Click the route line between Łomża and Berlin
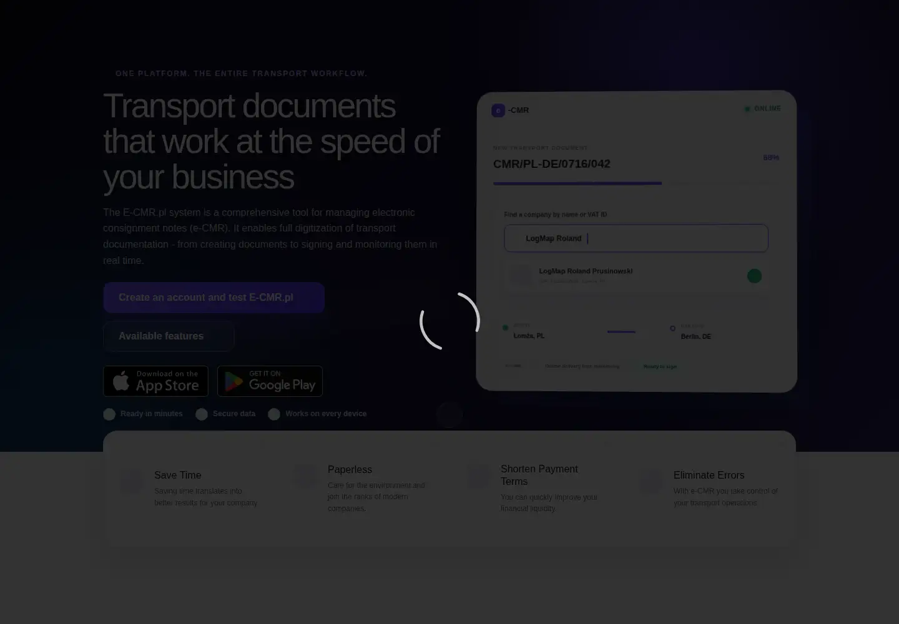 [621, 332]
